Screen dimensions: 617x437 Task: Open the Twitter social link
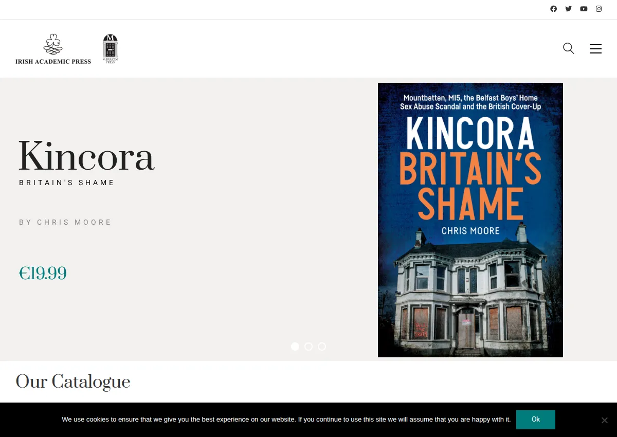tap(569, 9)
